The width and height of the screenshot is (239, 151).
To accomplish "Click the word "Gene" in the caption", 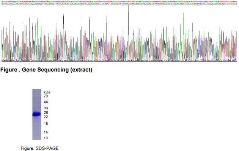I will pyautogui.click(x=29, y=70).
